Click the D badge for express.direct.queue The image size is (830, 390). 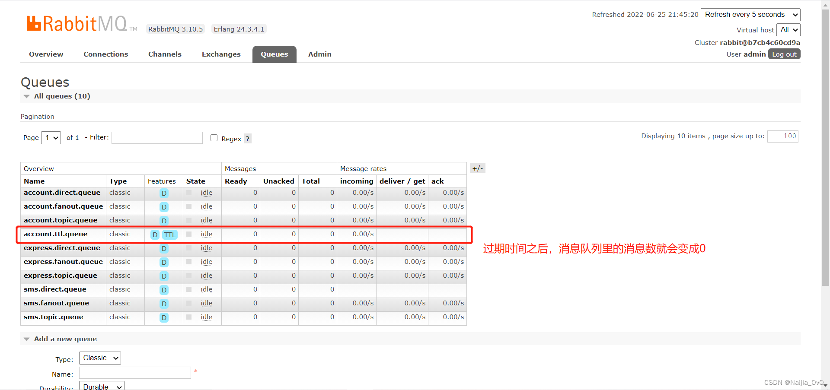(x=164, y=248)
